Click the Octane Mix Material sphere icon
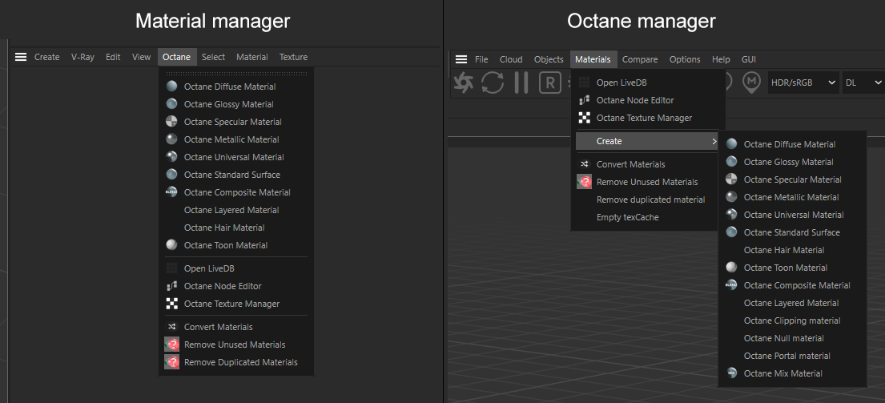 point(731,373)
